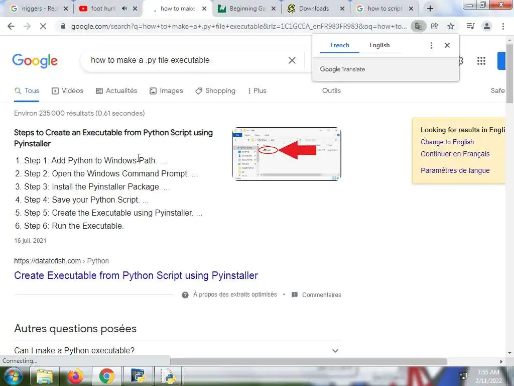Click the help icon beside 'À propos des extraits optimisés'
Image resolution: width=514 pixels, height=386 pixels.
(x=185, y=295)
